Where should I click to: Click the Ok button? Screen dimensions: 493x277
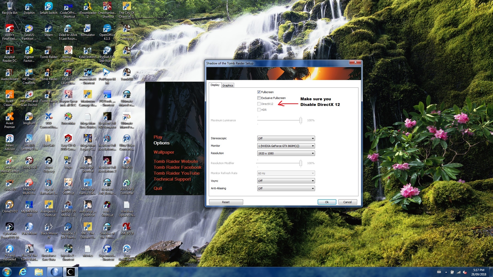point(327,202)
